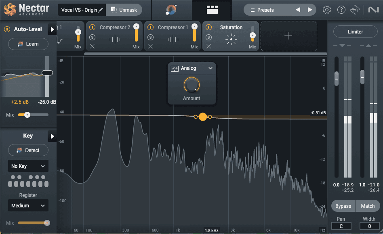Select the Compressor 1 module tab
Viewport: 383px width, 234px height.
click(173, 36)
